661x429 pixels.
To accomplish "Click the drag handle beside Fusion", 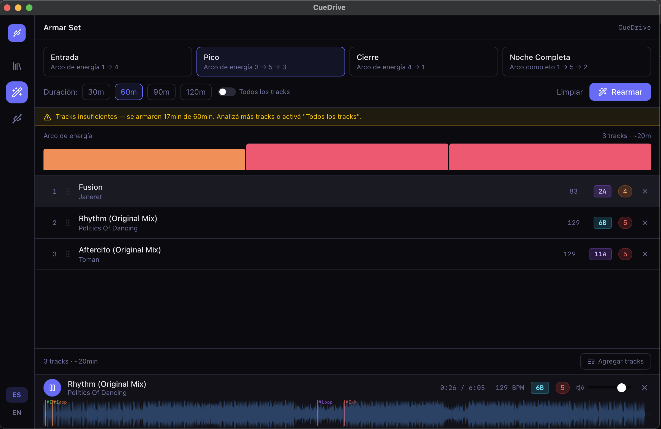I will [x=68, y=191].
